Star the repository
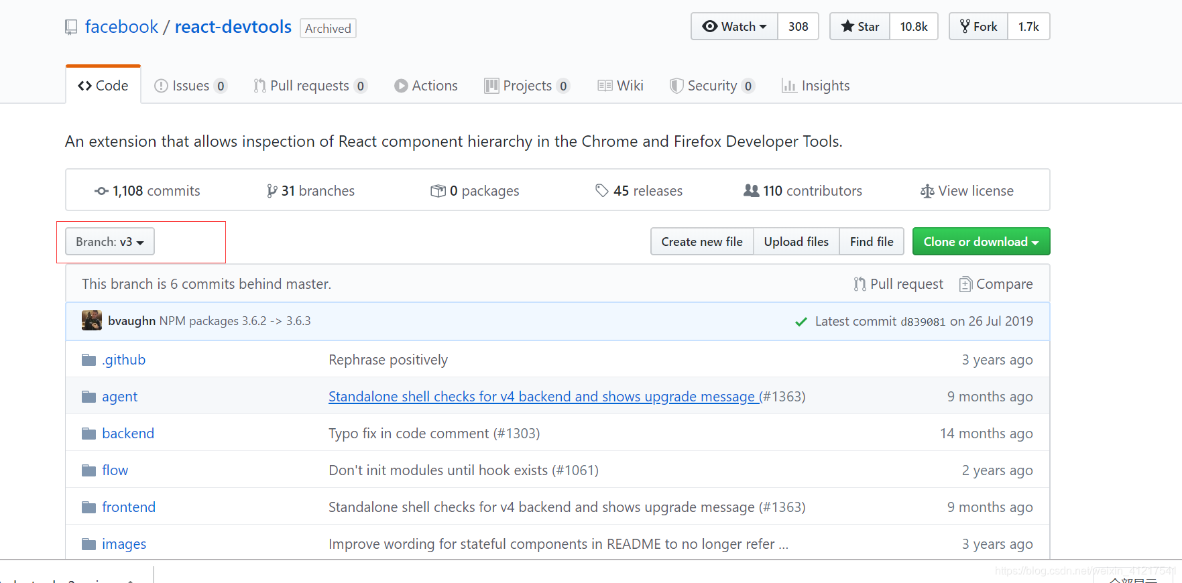 click(x=860, y=26)
